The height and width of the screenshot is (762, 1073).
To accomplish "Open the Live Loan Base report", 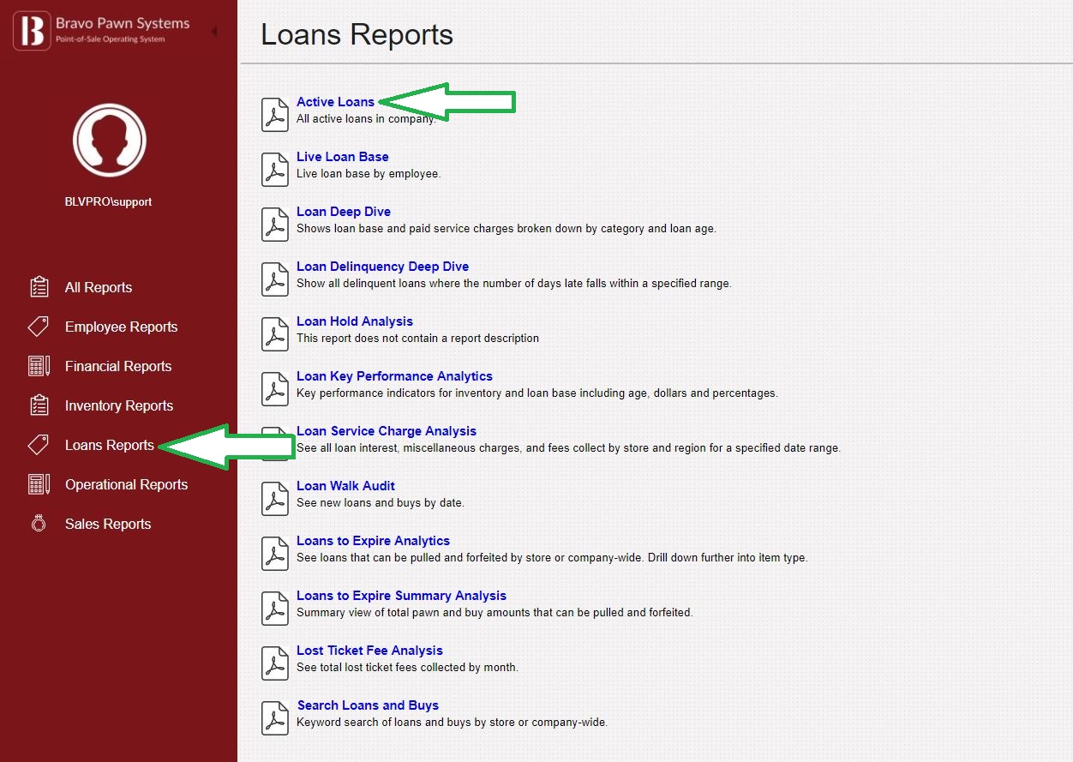I will pyautogui.click(x=343, y=157).
